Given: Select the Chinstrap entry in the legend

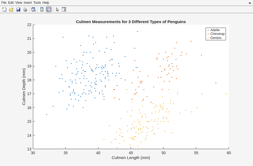Looking at the screenshot, I should (217, 34).
